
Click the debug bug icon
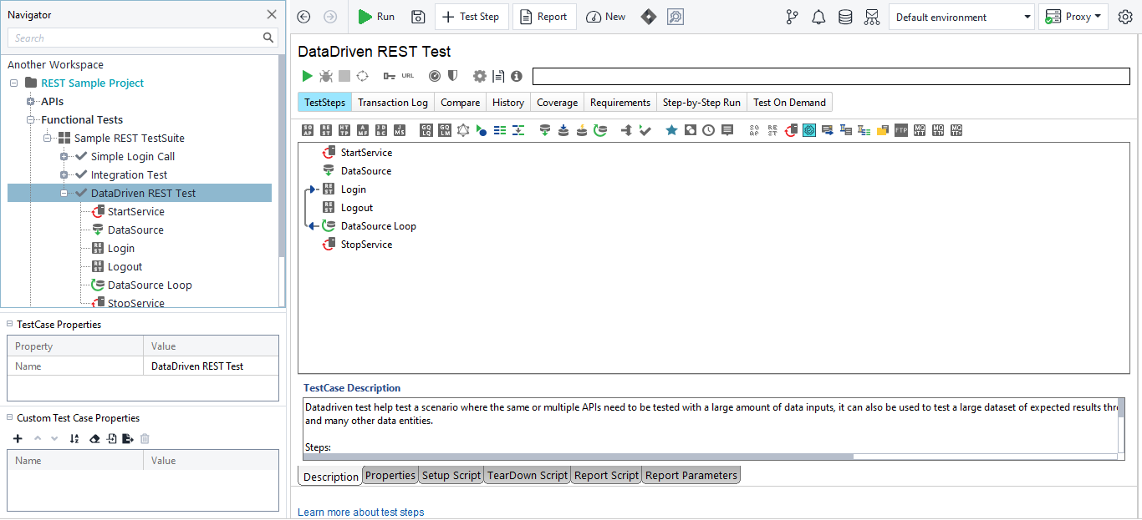[x=326, y=76]
